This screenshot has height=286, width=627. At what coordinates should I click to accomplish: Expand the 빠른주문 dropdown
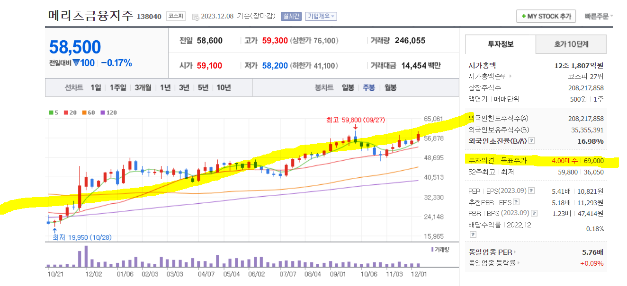click(x=599, y=16)
